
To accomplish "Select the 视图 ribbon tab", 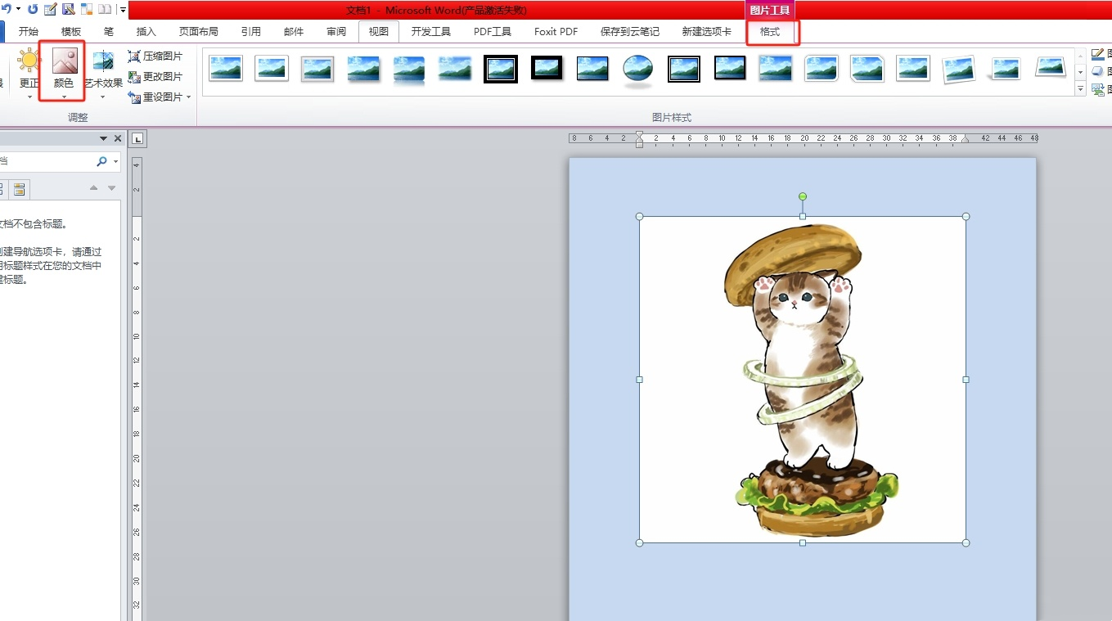I will [x=379, y=32].
